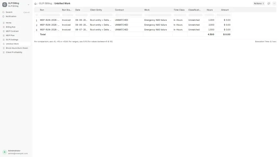Screen dimensions: 280x157
Task: Focus the Client Entity filter field
Action: pyautogui.click(x=102, y=15)
